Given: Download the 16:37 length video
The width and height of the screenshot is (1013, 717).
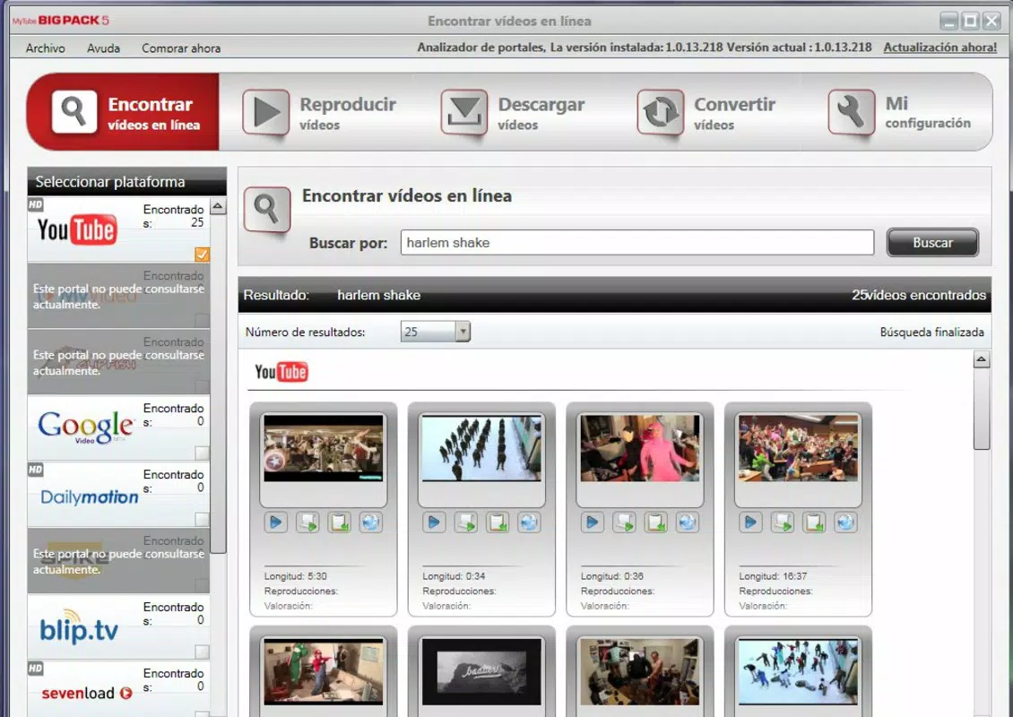Looking at the screenshot, I should (x=783, y=522).
